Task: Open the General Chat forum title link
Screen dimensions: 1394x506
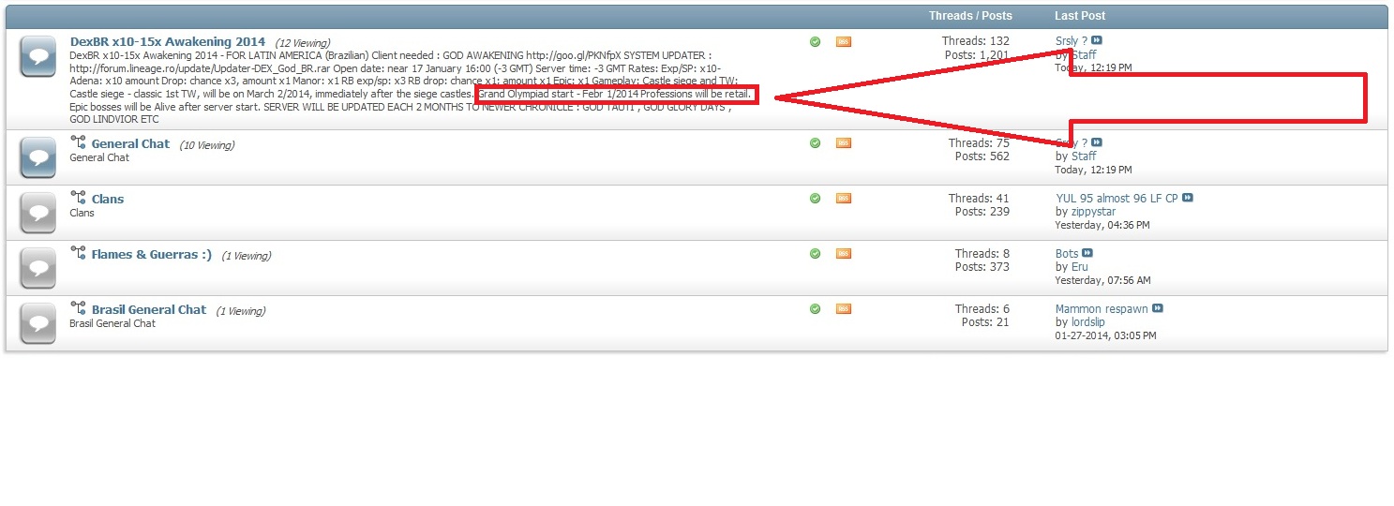Action: pyautogui.click(x=130, y=144)
